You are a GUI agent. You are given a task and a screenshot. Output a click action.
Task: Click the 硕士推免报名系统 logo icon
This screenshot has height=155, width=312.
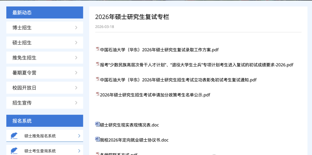click(x=14, y=136)
